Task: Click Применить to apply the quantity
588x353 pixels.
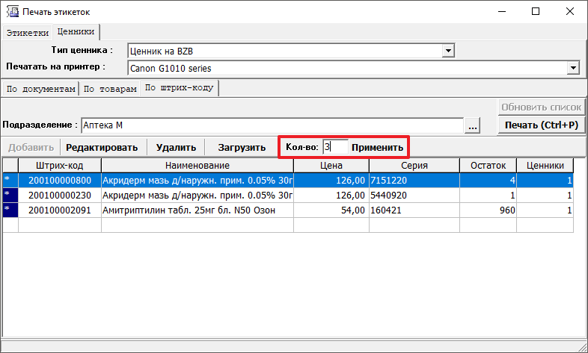Action: [378, 148]
